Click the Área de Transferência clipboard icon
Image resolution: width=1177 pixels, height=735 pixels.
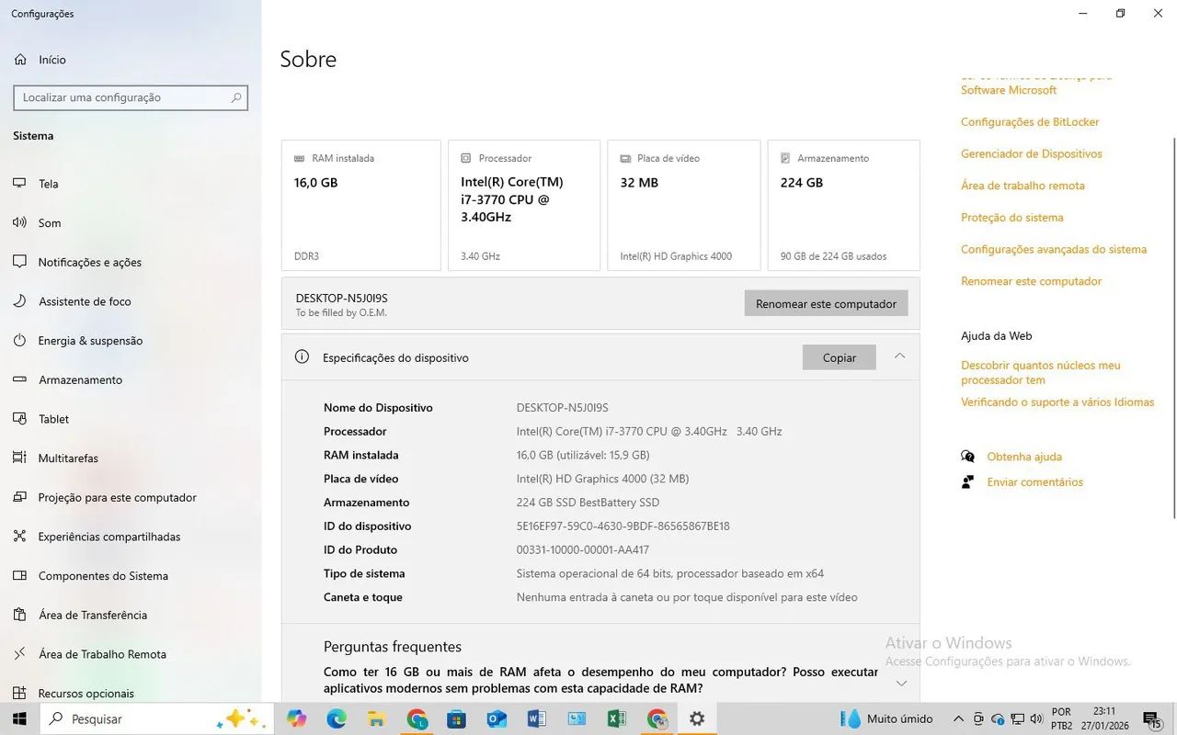pyautogui.click(x=20, y=615)
